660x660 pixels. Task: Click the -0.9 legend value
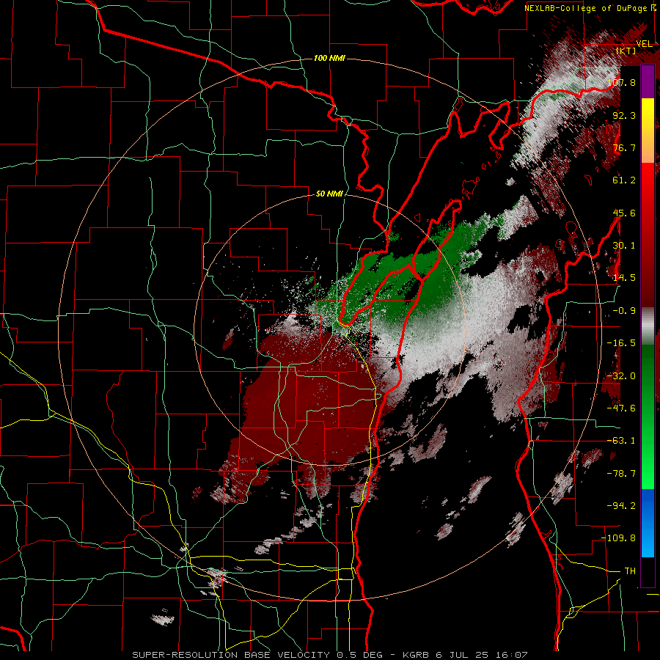coord(624,311)
